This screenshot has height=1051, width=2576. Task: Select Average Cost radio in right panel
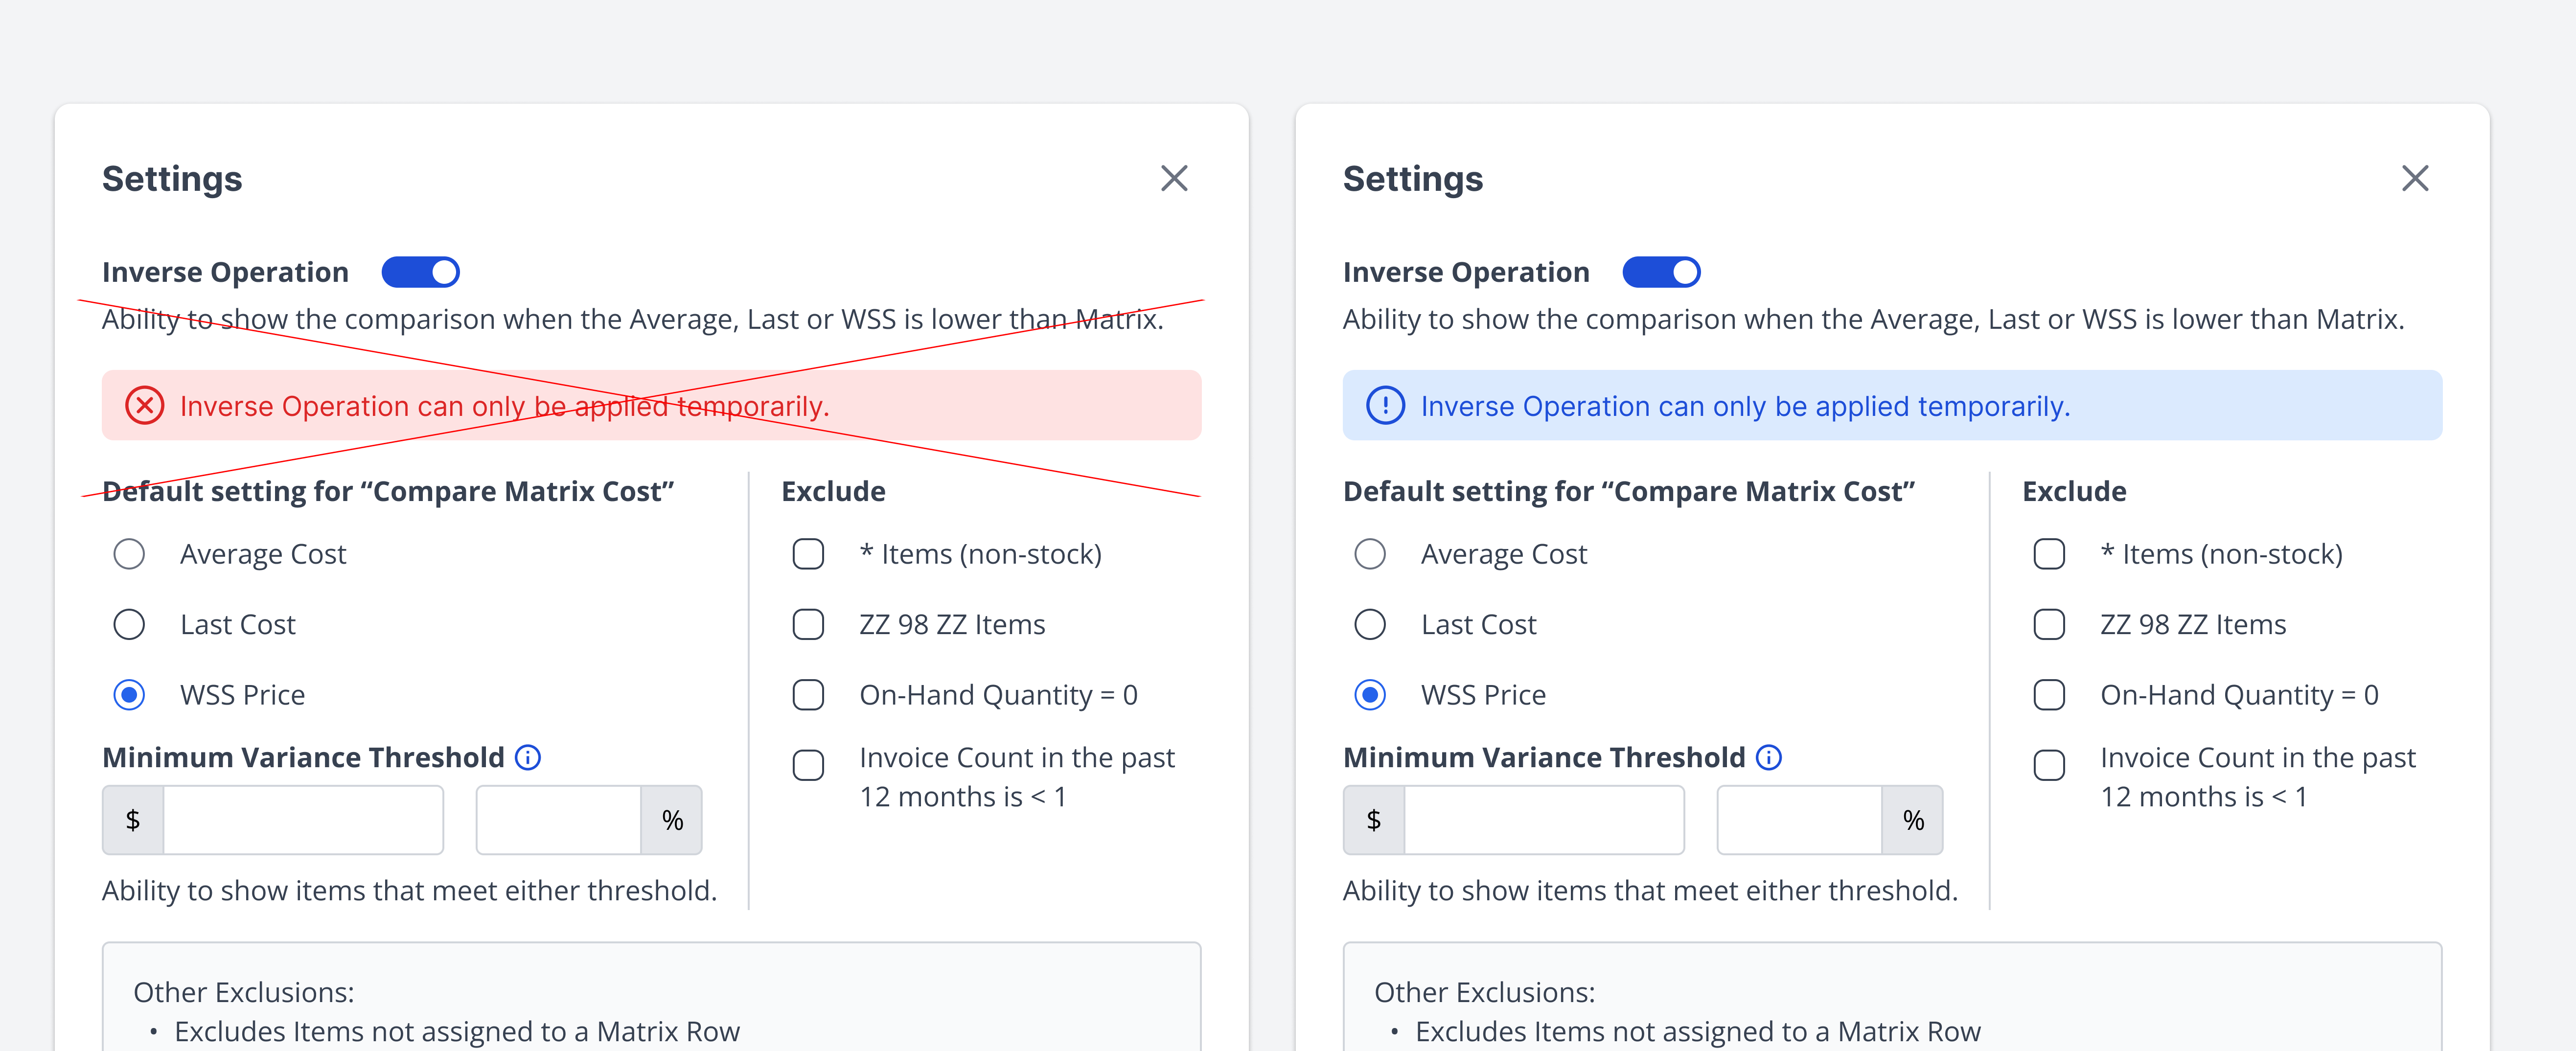pyautogui.click(x=1369, y=554)
